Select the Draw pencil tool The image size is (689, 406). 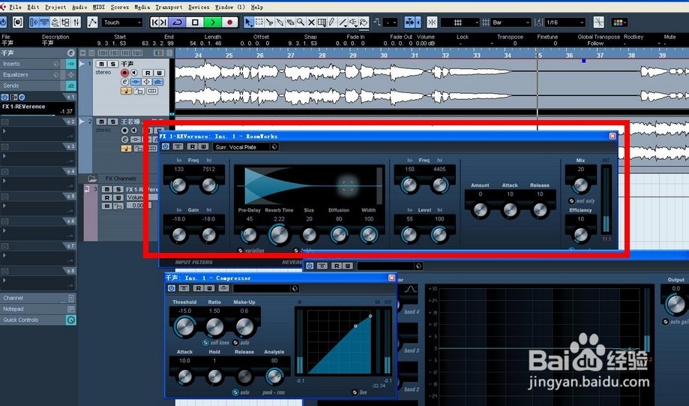click(x=333, y=23)
